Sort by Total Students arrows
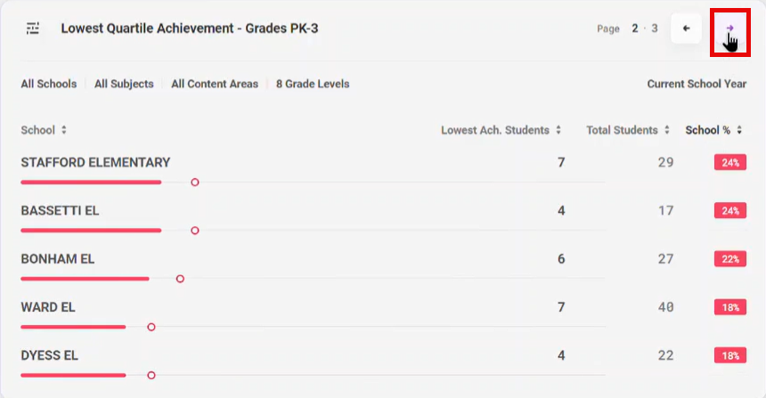Viewport: 766px width, 398px height. pos(667,130)
